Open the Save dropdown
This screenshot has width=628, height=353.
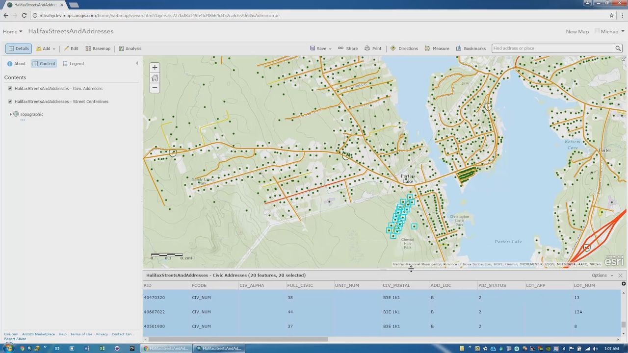[321, 49]
